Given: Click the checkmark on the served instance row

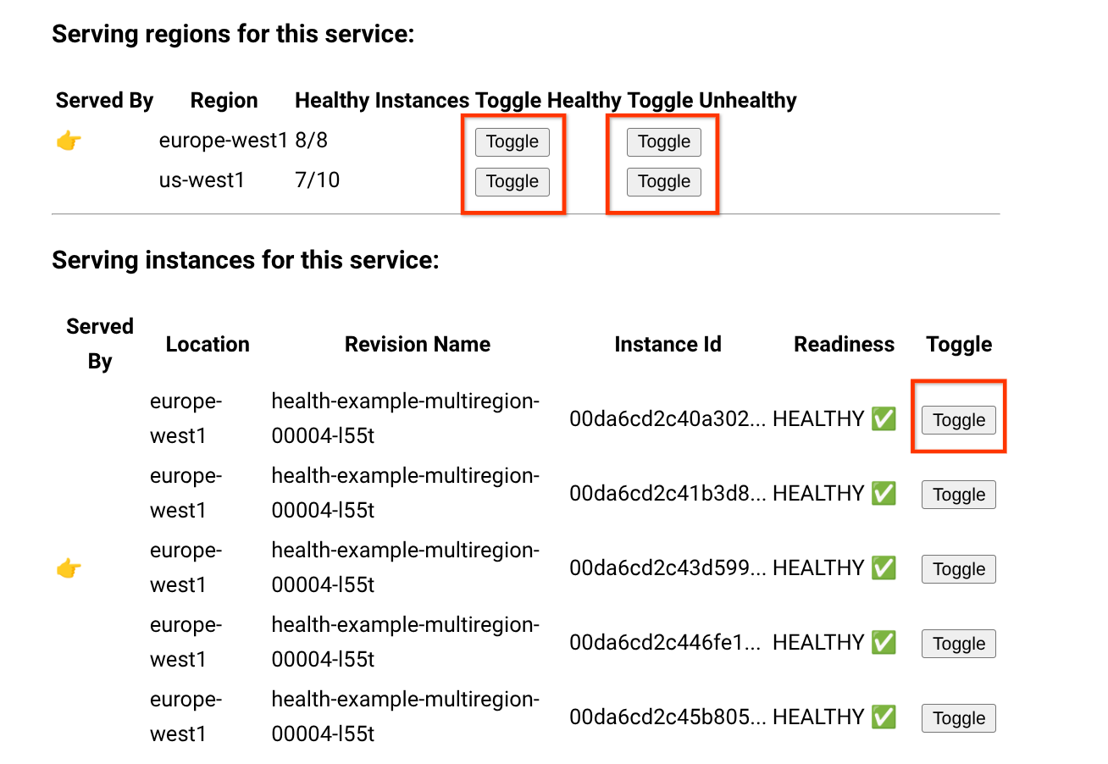Looking at the screenshot, I should [x=884, y=567].
